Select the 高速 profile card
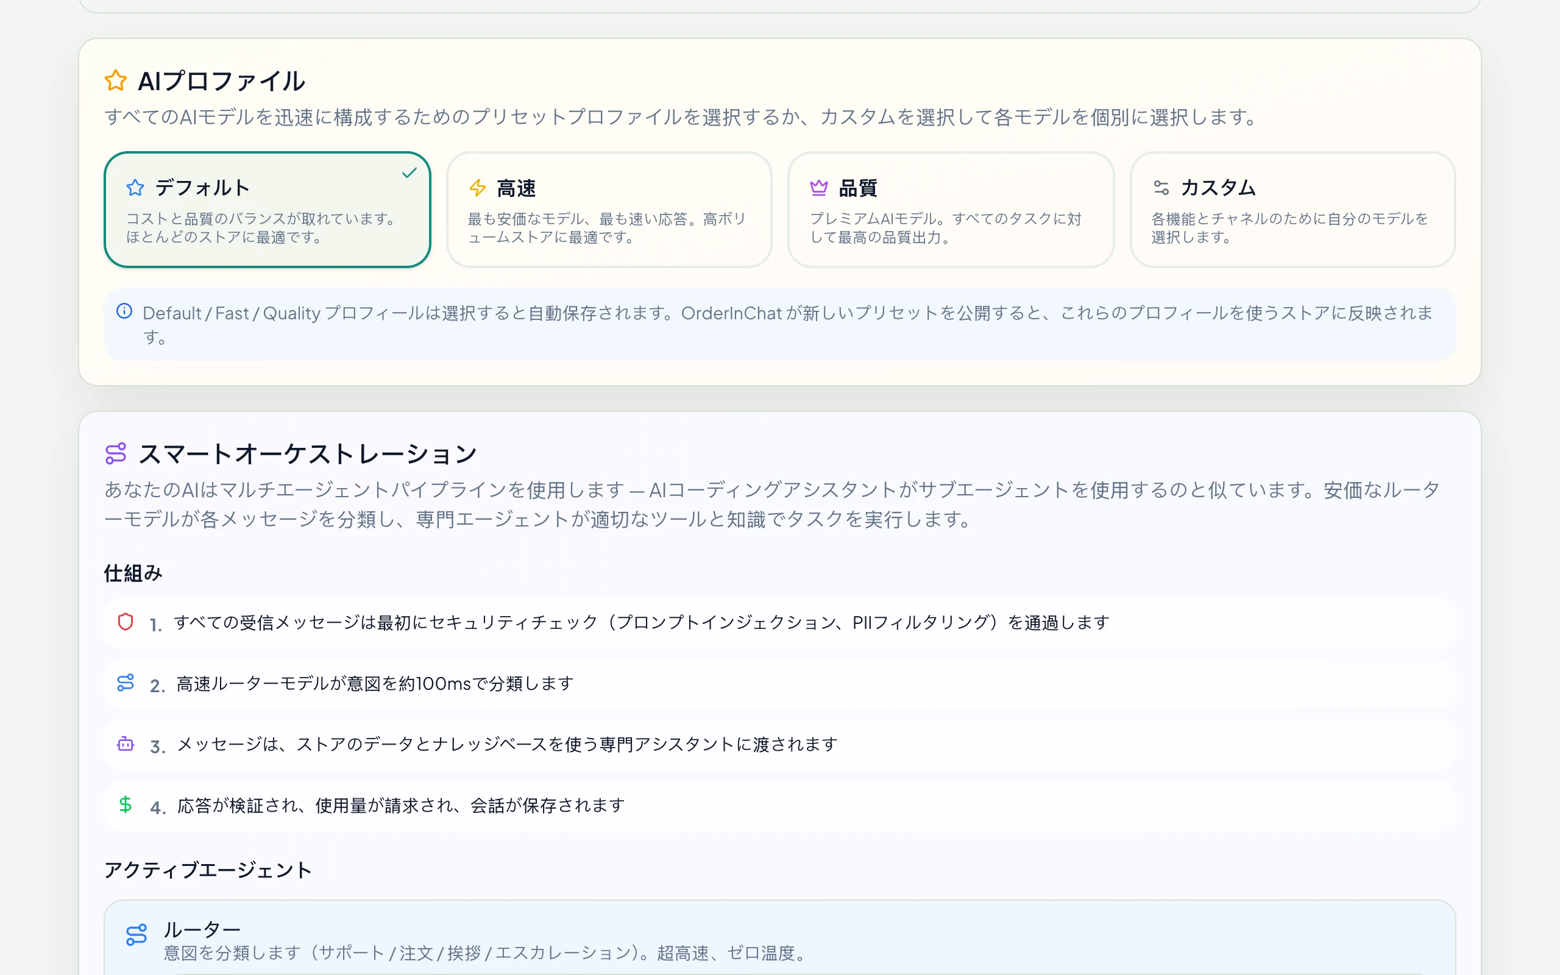Image resolution: width=1560 pixels, height=975 pixels. (x=609, y=210)
